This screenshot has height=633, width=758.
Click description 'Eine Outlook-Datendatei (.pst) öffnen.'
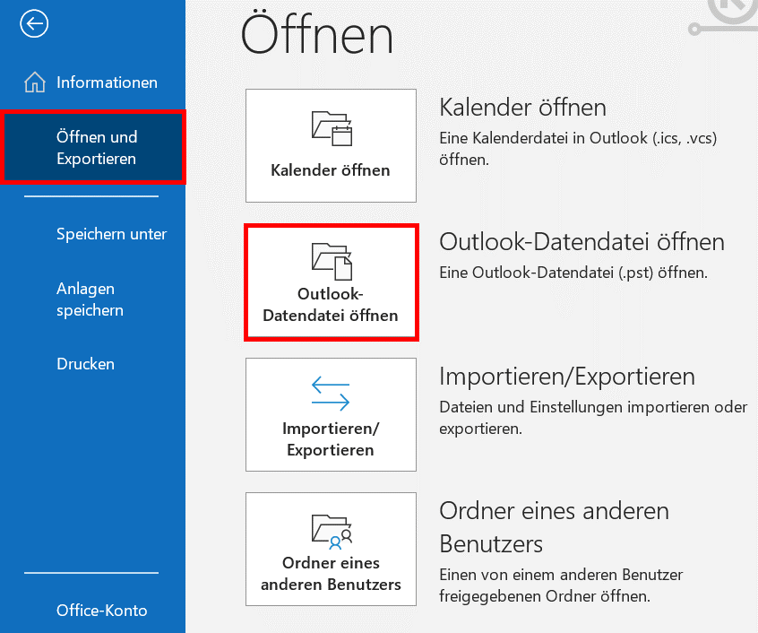coord(573,273)
